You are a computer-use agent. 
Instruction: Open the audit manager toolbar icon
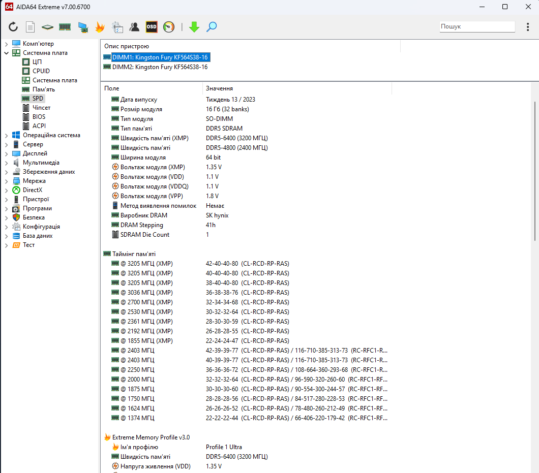coord(117,27)
